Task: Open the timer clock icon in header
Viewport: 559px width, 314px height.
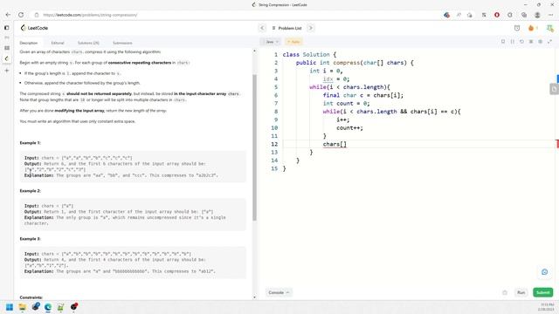Action: (x=517, y=28)
